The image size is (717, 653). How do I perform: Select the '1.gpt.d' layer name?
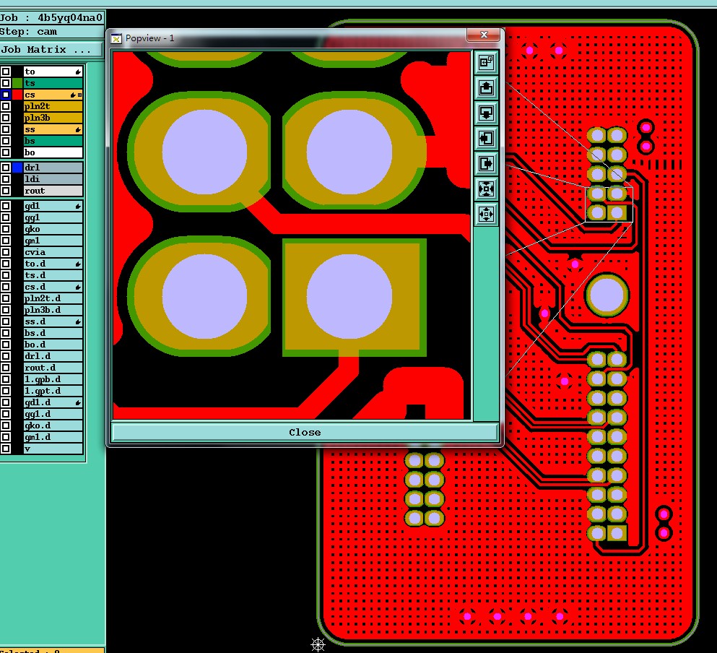coord(53,391)
